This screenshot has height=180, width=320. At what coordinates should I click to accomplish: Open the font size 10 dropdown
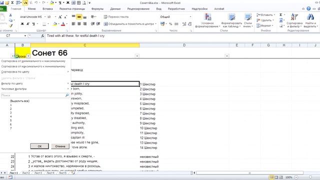pos(55,16)
